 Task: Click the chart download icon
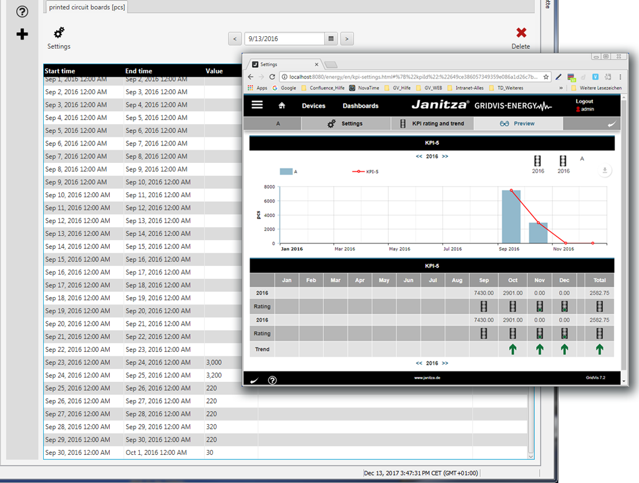603,171
